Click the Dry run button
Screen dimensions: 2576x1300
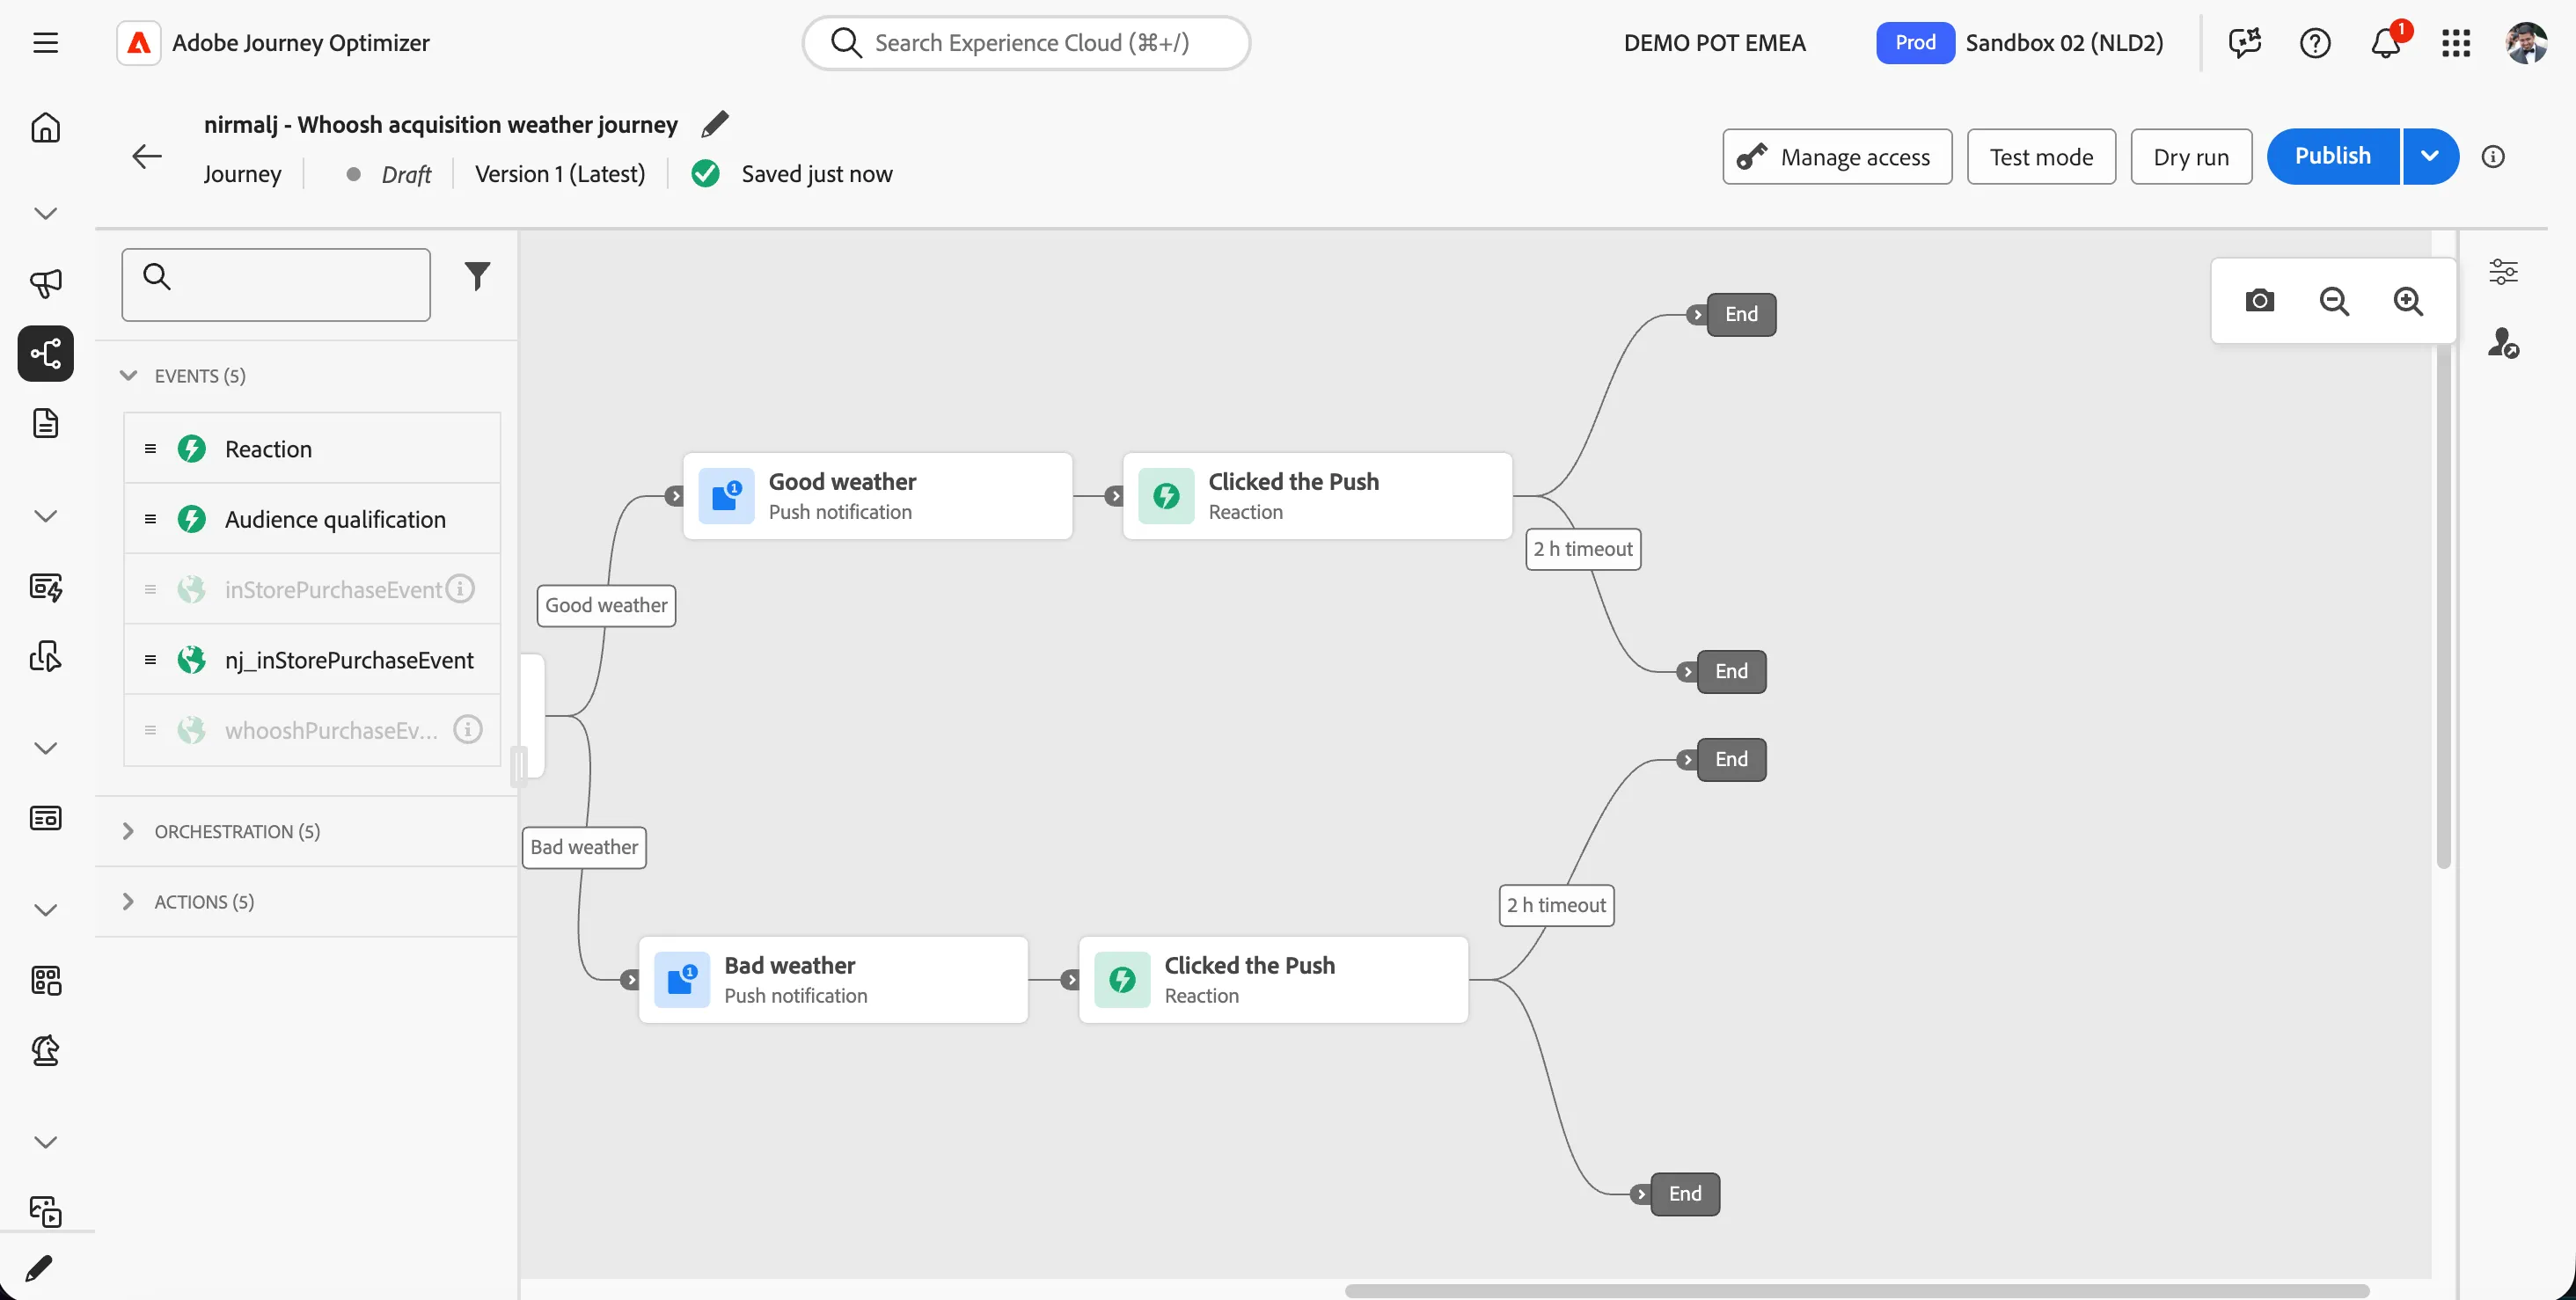[2191, 157]
